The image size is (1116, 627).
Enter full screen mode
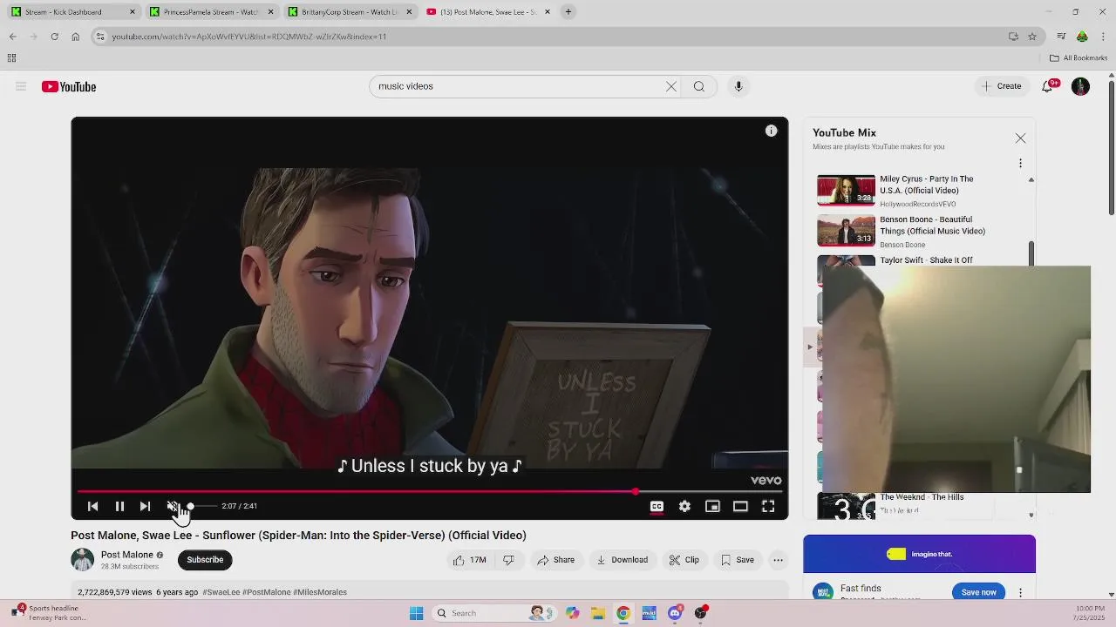pos(768,506)
